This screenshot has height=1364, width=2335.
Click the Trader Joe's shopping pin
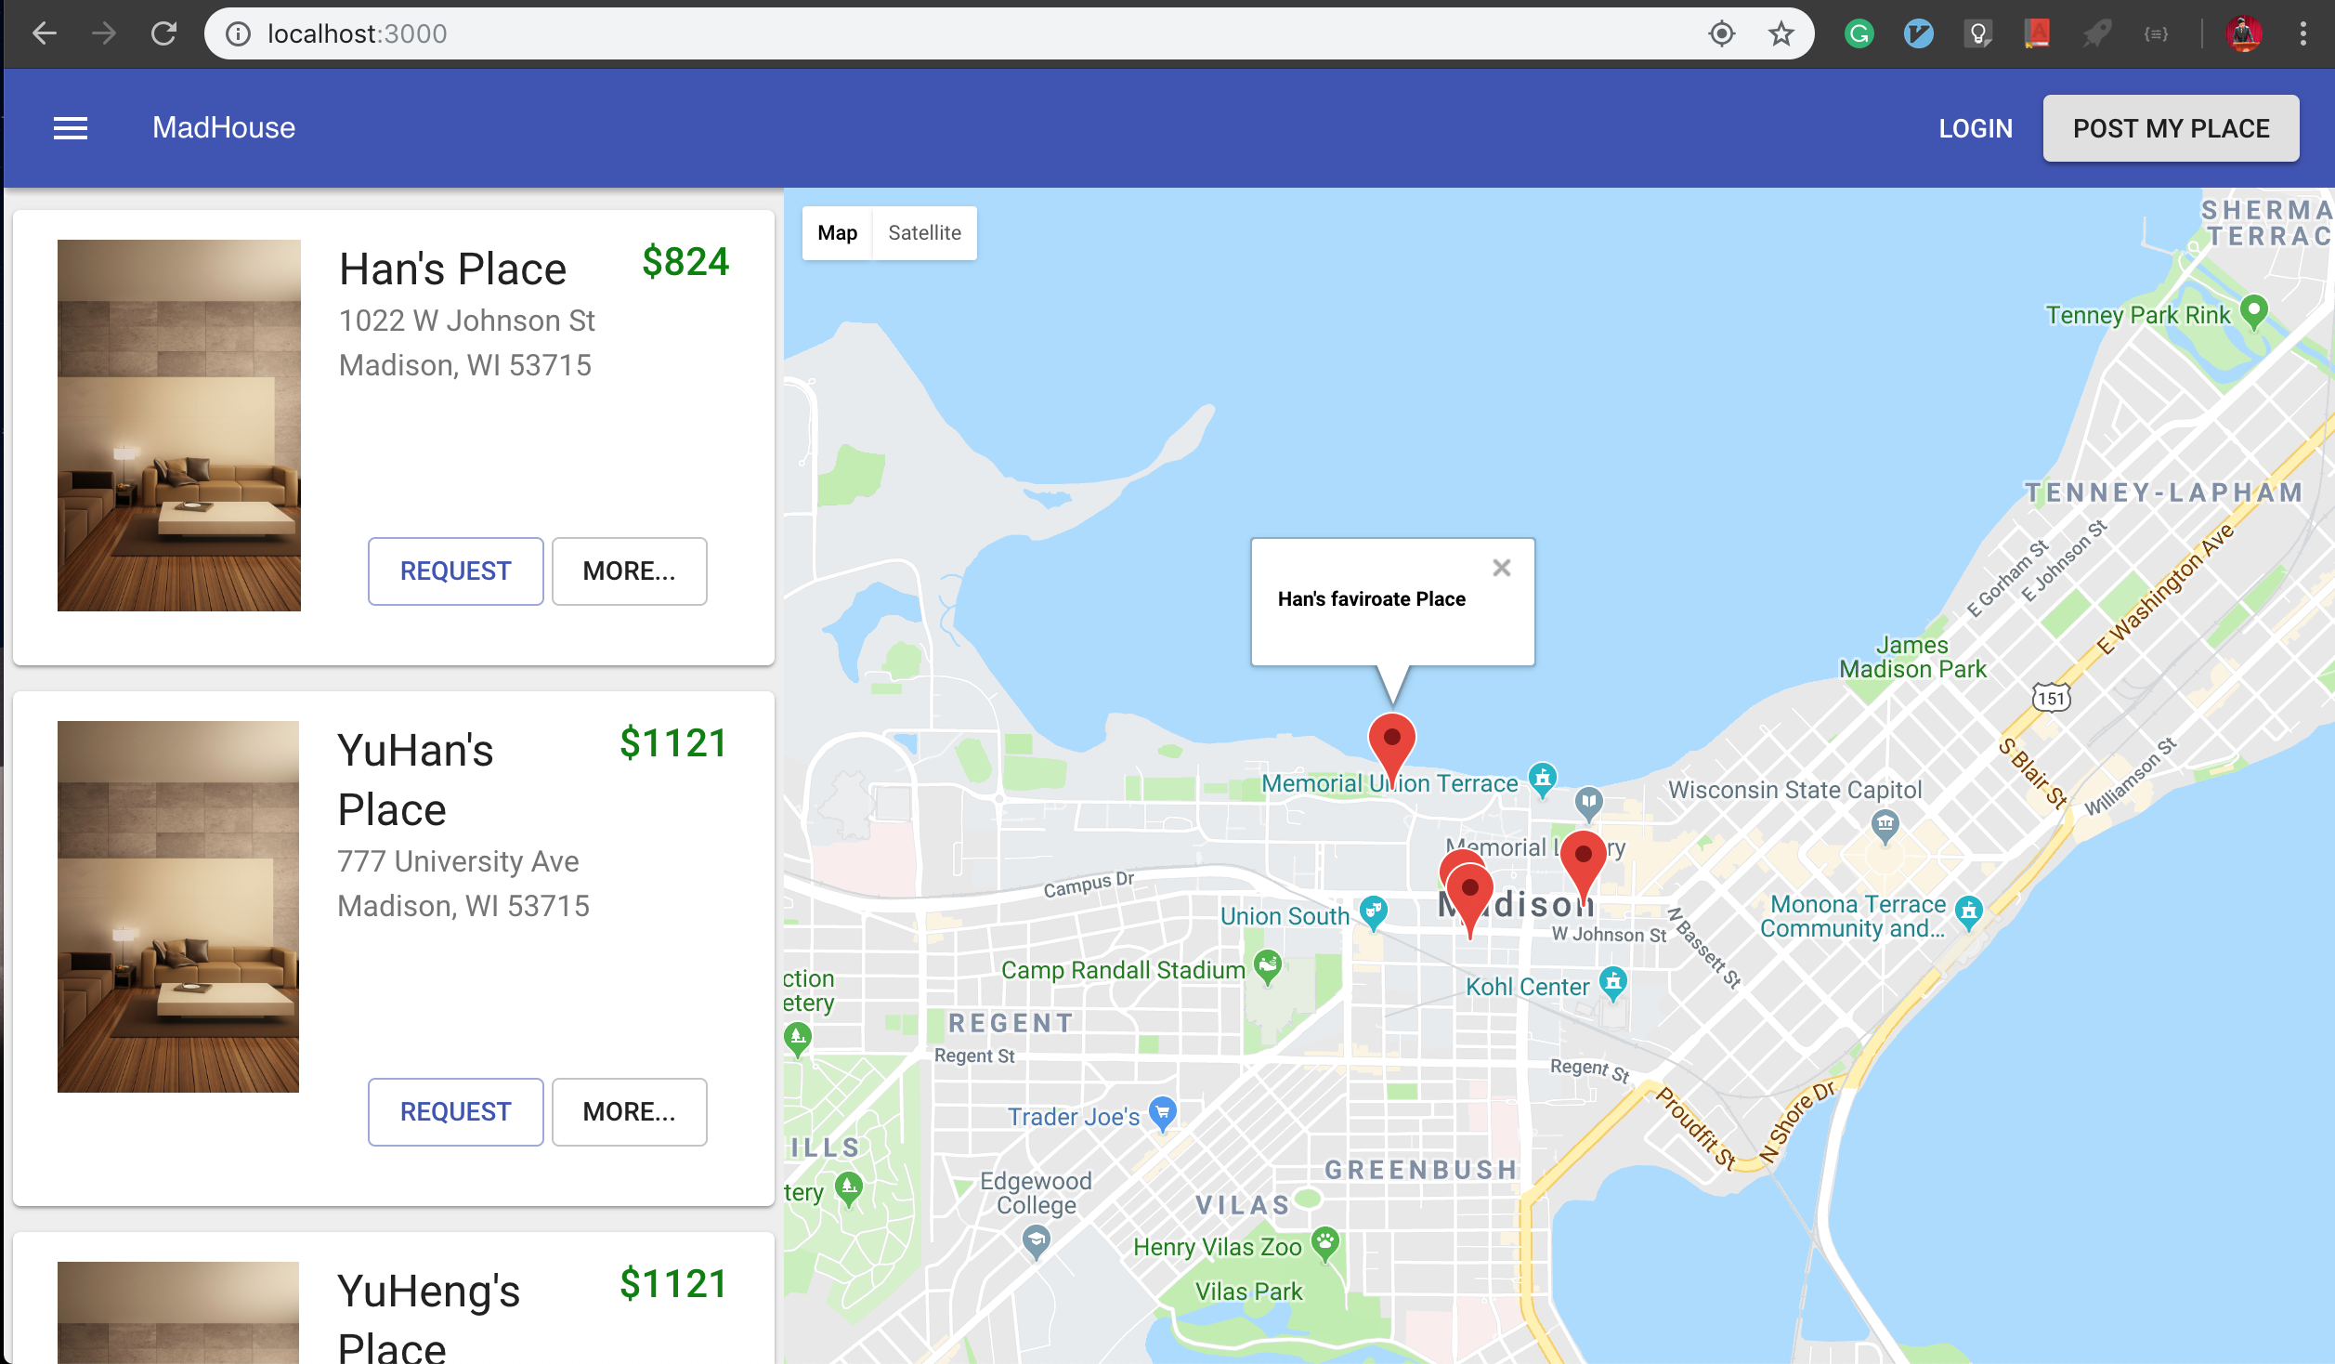1162,1111
